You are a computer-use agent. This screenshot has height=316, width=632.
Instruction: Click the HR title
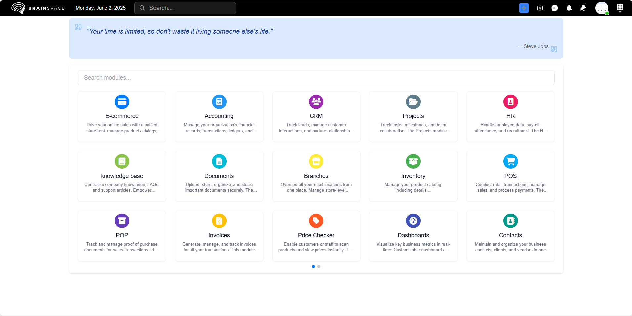(510, 116)
